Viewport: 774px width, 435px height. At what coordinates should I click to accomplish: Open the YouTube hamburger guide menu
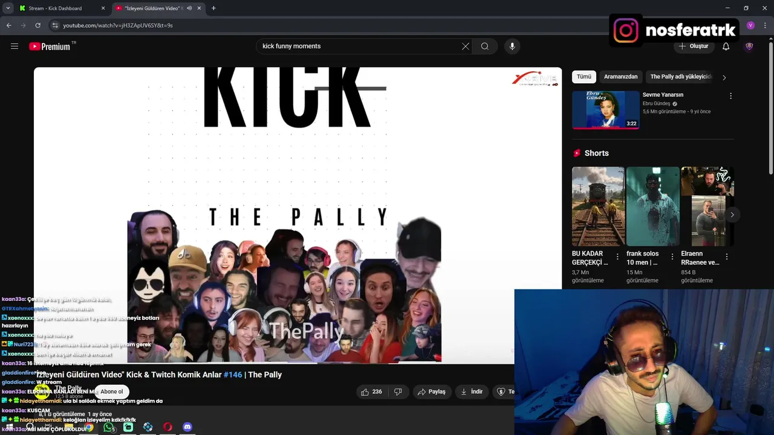[15, 46]
